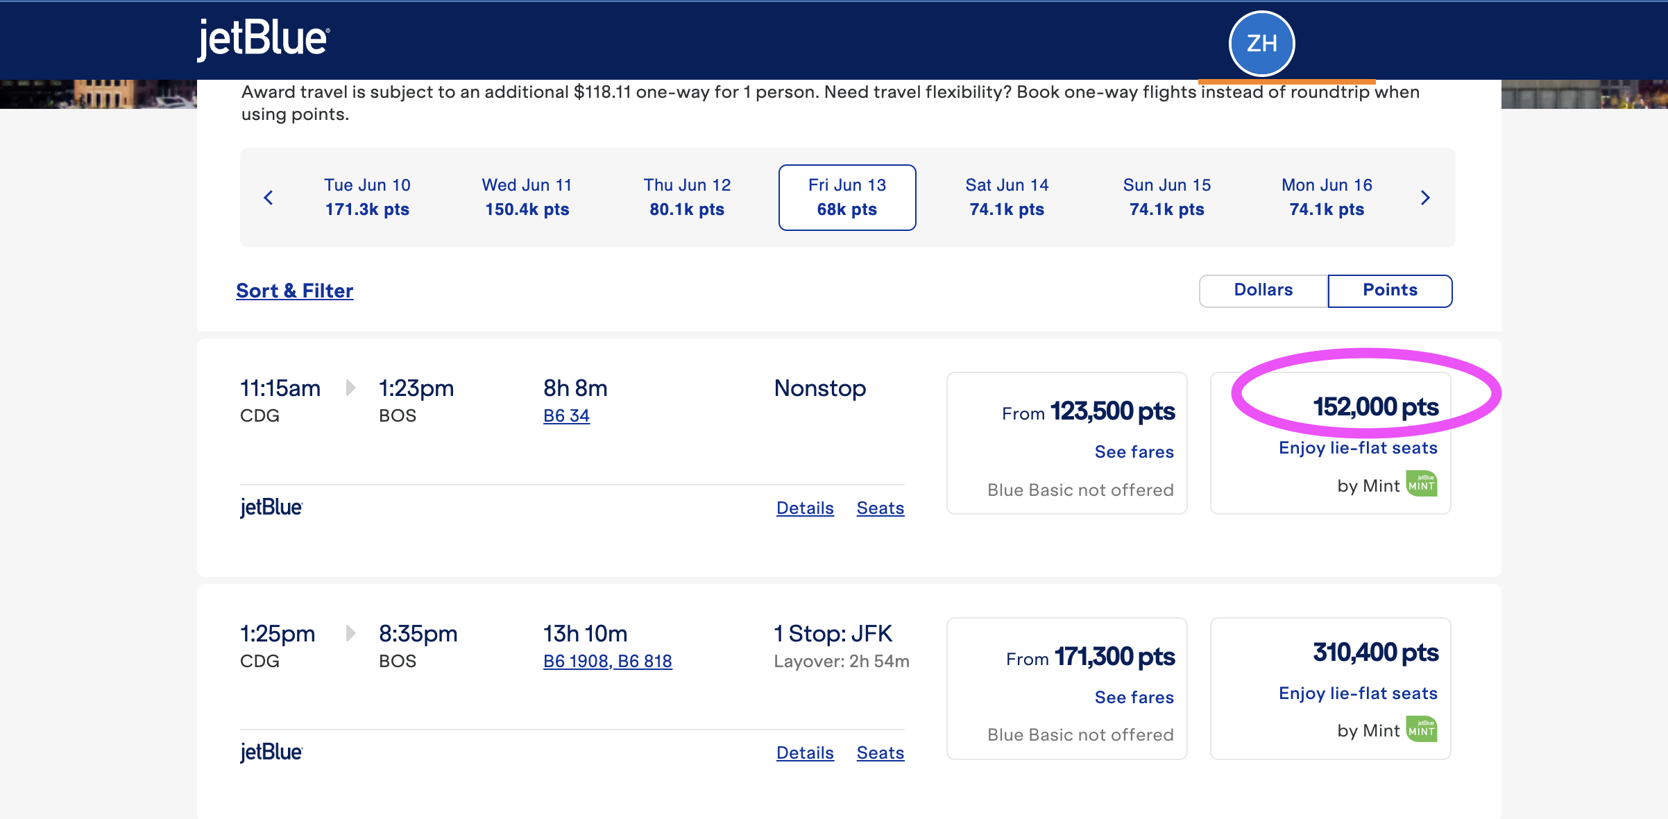Click the 8h 8m duration text

click(x=575, y=388)
